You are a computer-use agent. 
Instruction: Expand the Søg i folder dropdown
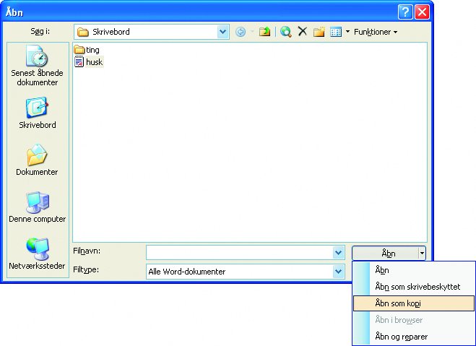click(222, 32)
